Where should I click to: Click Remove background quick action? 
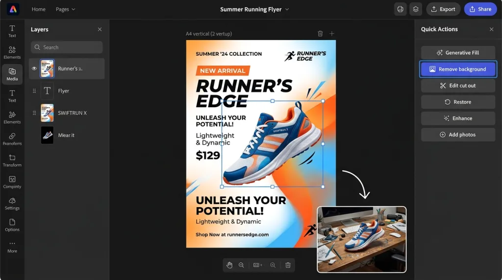pos(458,69)
